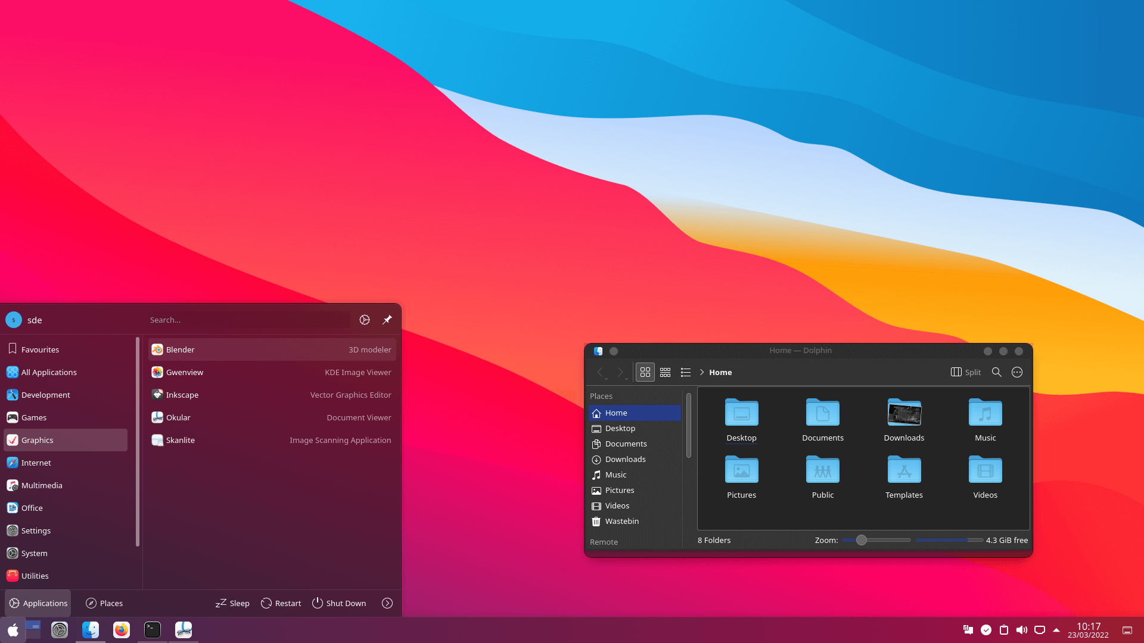The height and width of the screenshot is (643, 1144).
Task: Switch to Compact view mode
Action: (666, 372)
